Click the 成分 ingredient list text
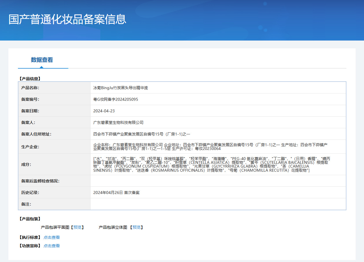364x262 pixels. [211, 164]
